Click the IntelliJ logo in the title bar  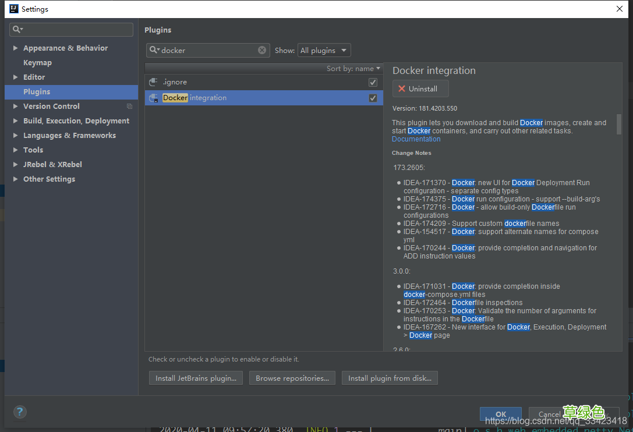coord(14,9)
